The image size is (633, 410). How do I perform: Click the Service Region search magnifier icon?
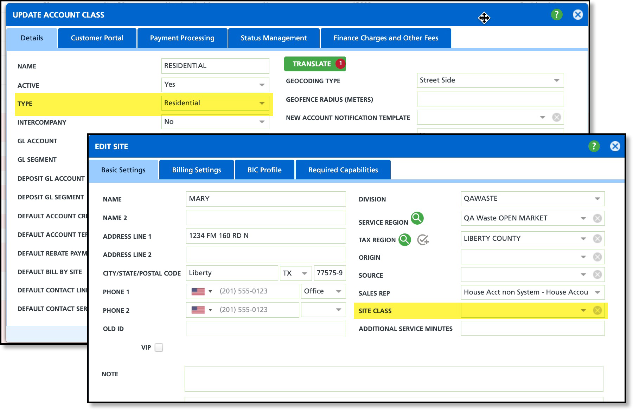point(417,218)
